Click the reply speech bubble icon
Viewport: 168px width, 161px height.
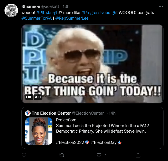(x=24, y=155)
